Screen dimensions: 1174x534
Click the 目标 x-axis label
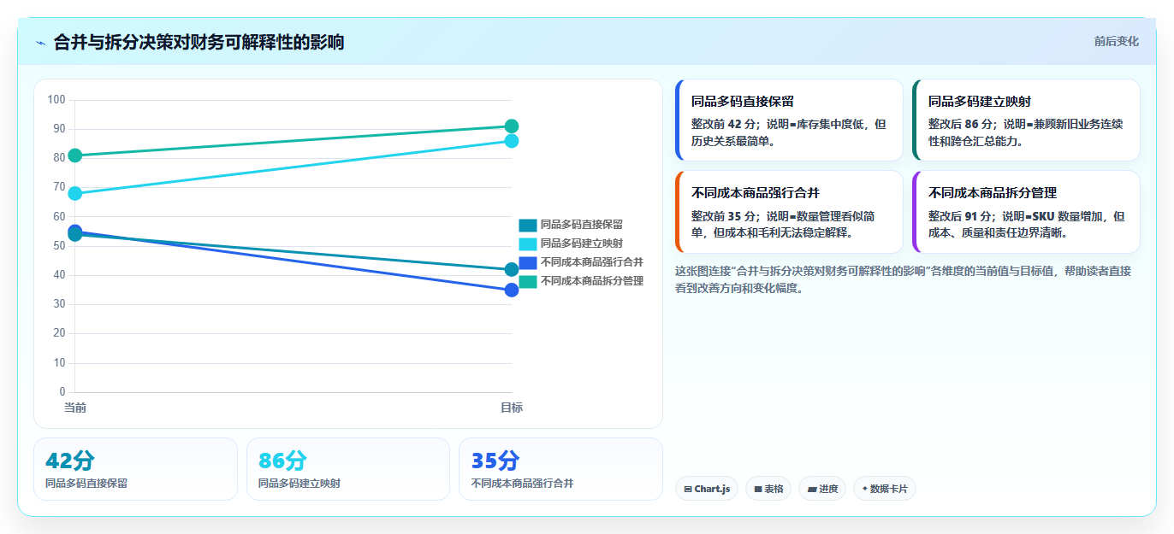(512, 408)
